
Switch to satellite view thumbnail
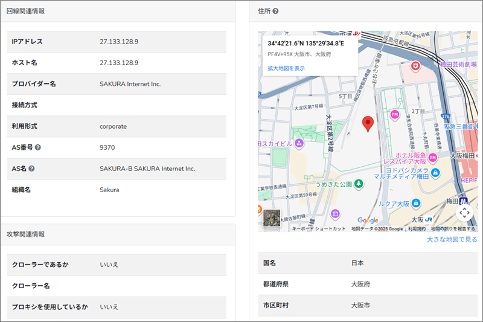tap(272, 218)
